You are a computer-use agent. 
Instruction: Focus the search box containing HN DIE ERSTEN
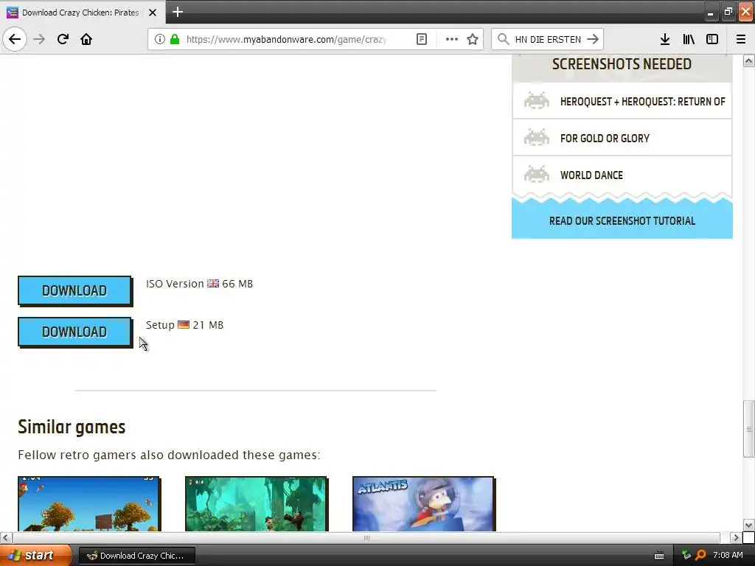(548, 40)
